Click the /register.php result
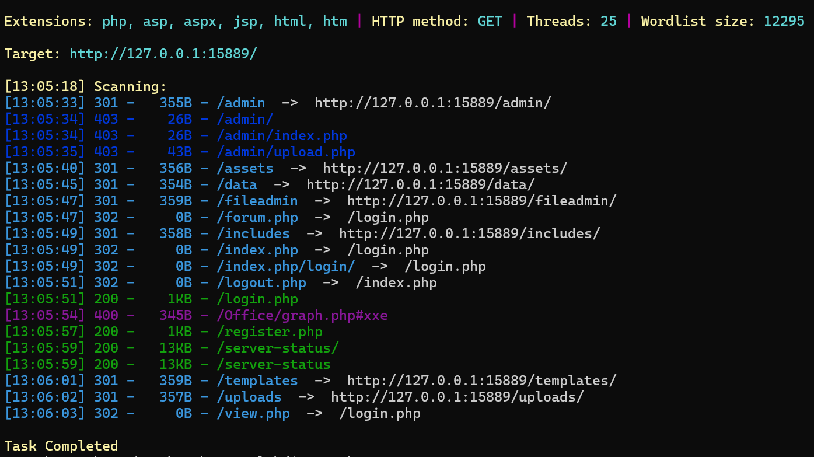The width and height of the screenshot is (814, 457). pyautogui.click(x=270, y=332)
